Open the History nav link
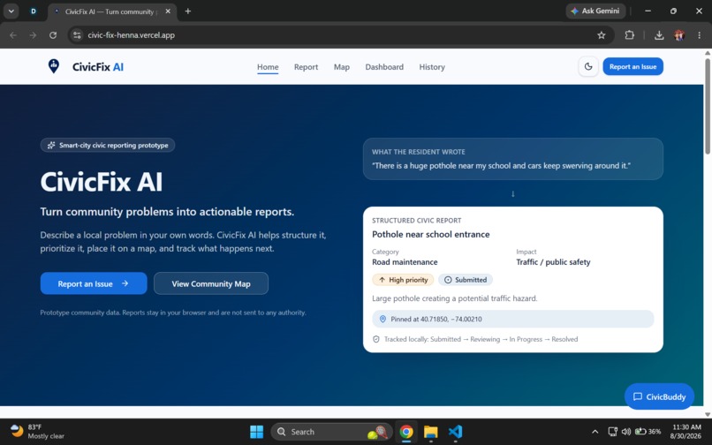The width and height of the screenshot is (712, 445). click(432, 67)
